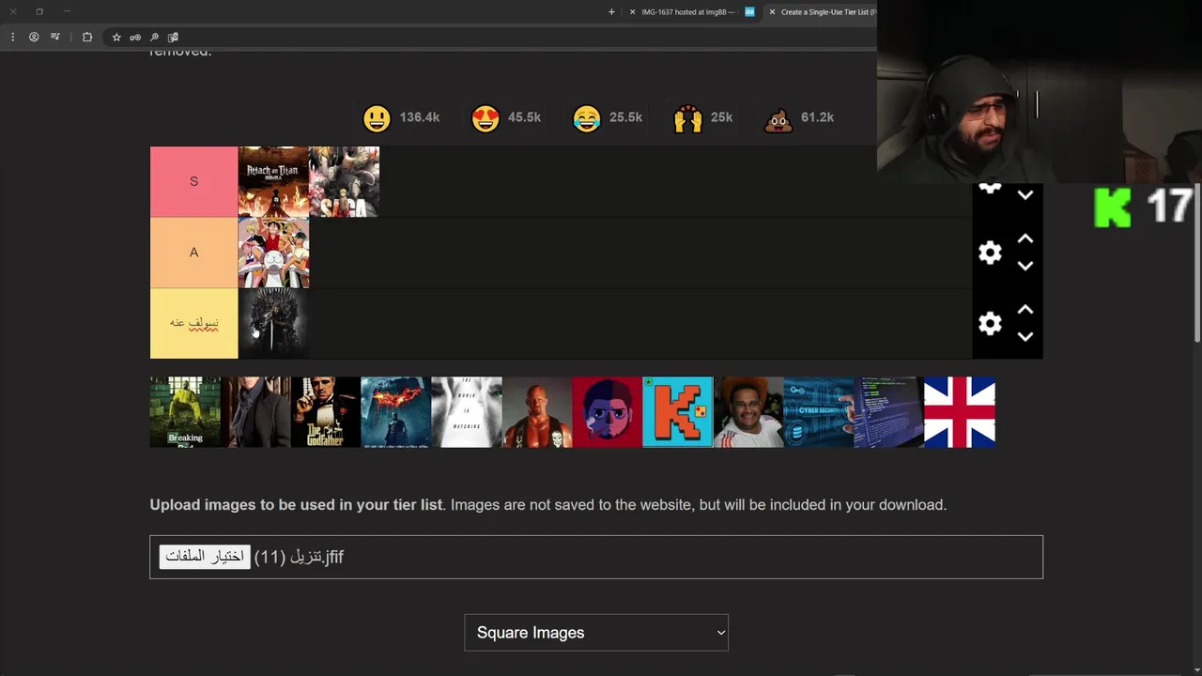This screenshot has width=1202, height=676.
Task: Select Vinland Saga image in S tier
Action: click(x=344, y=182)
